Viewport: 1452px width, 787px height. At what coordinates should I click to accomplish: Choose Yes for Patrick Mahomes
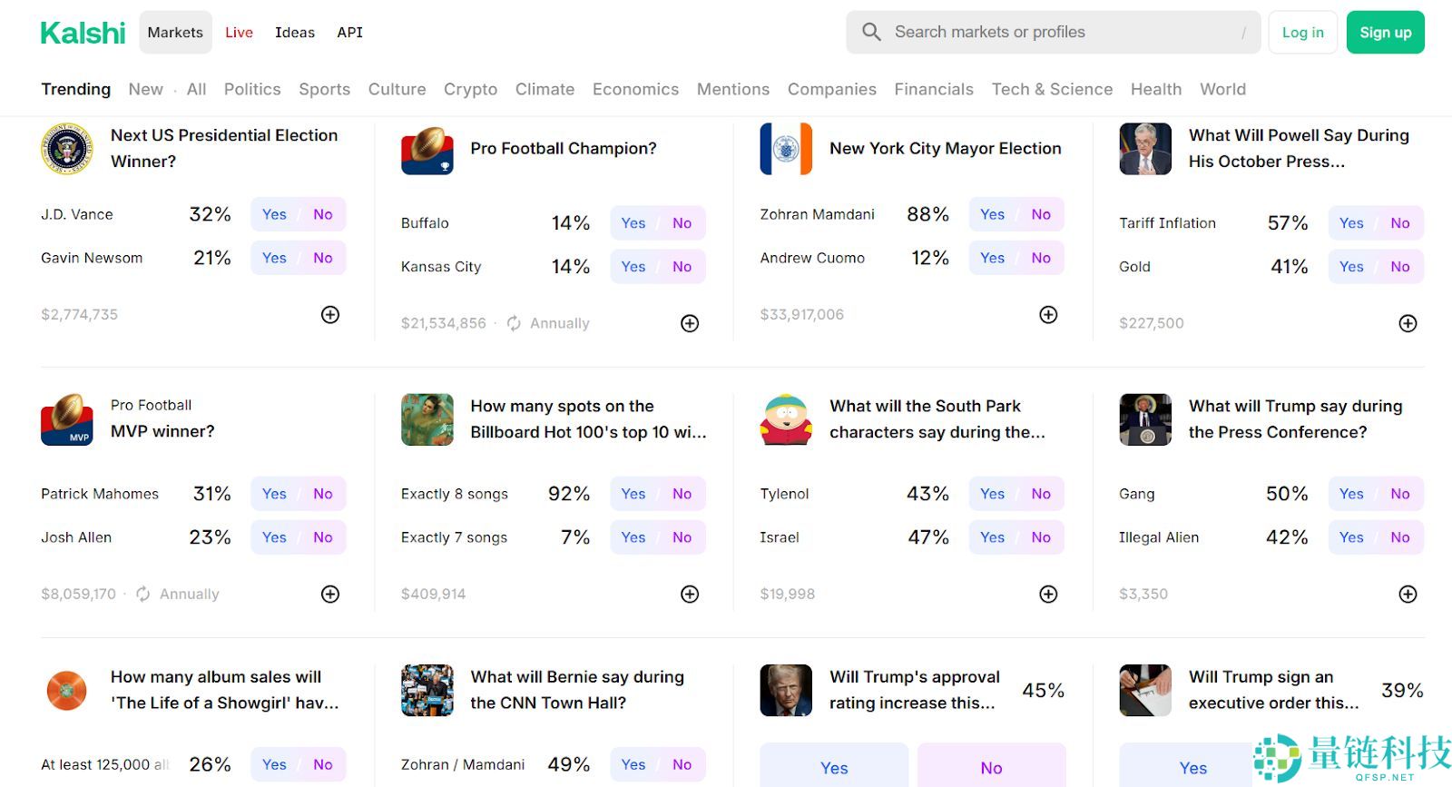(274, 494)
